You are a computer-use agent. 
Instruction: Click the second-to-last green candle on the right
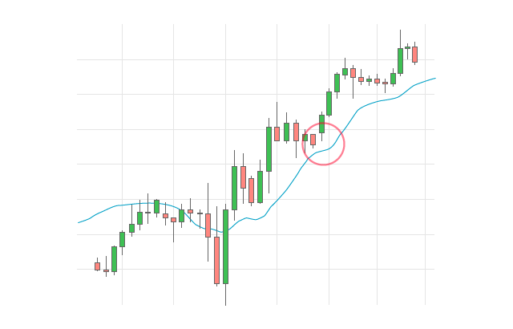[393, 78]
